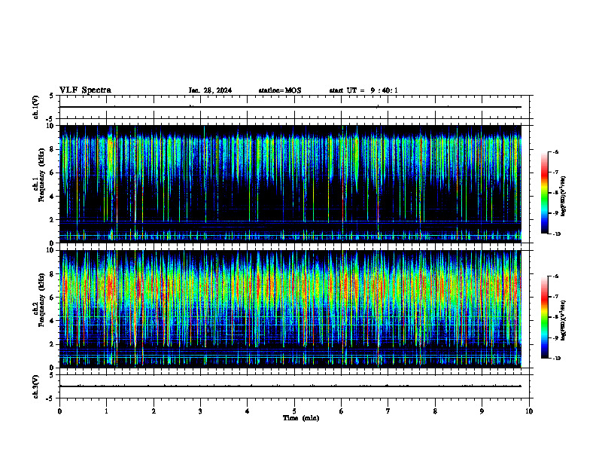Click time axis tick label "7"

388,411
